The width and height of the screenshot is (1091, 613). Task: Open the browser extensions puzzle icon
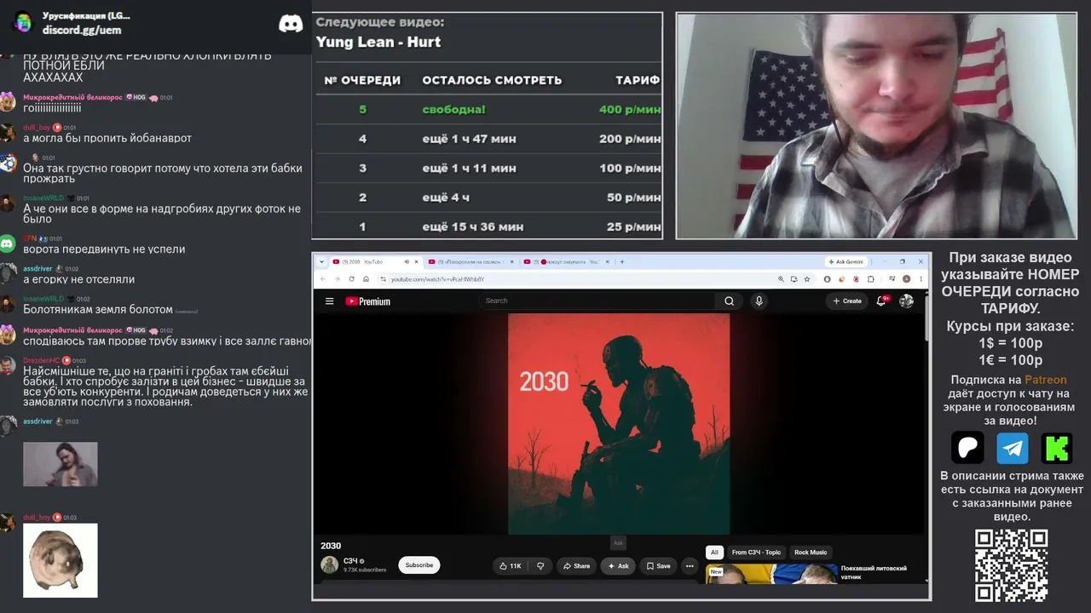(x=870, y=279)
